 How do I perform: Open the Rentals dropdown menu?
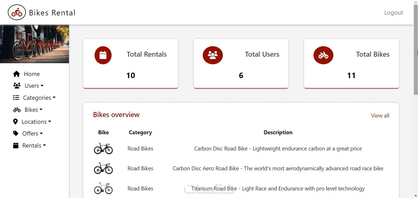tap(34, 145)
